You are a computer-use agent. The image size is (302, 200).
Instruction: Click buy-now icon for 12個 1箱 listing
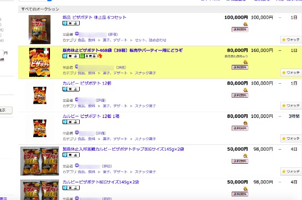(245, 123)
